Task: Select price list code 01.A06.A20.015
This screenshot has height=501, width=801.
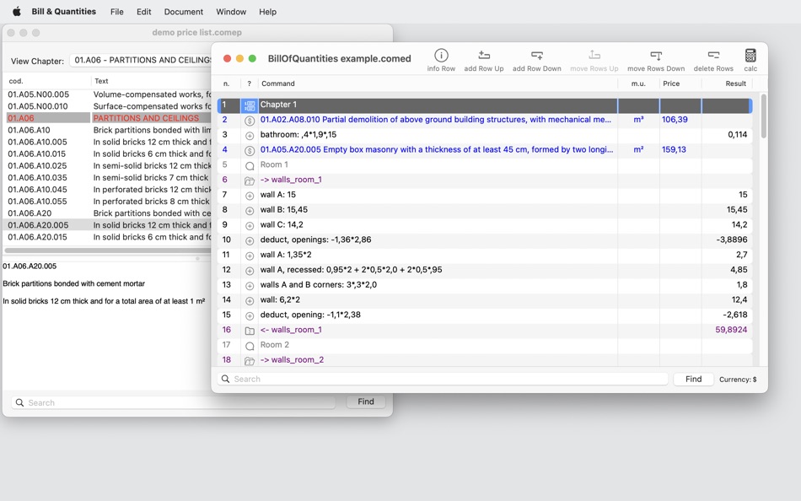Action: coord(107,237)
